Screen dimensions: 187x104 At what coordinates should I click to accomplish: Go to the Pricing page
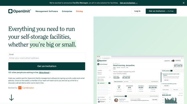pos(79,11)
